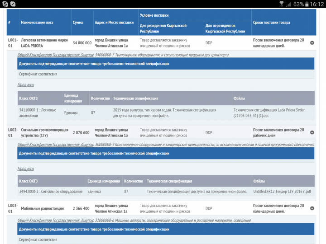Tap the Skype notification icon

click(5, 4)
